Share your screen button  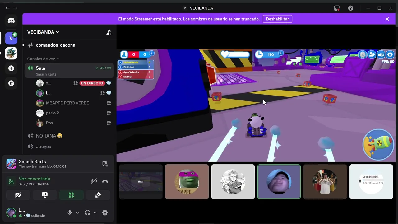45,195
